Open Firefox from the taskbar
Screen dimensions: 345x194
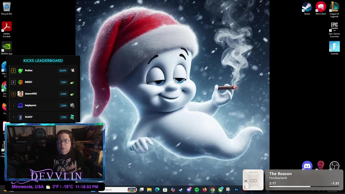pyautogui.click(x=205, y=190)
